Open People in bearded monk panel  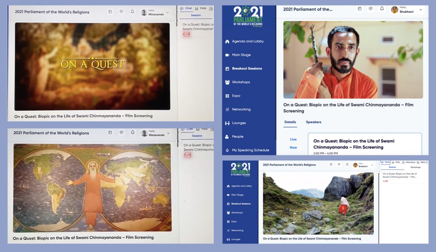[234, 137]
